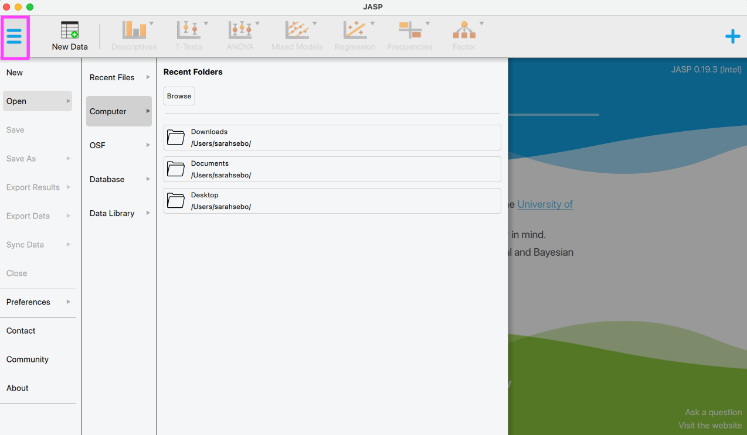
Task: Select New from the file menu
Action: pos(15,73)
